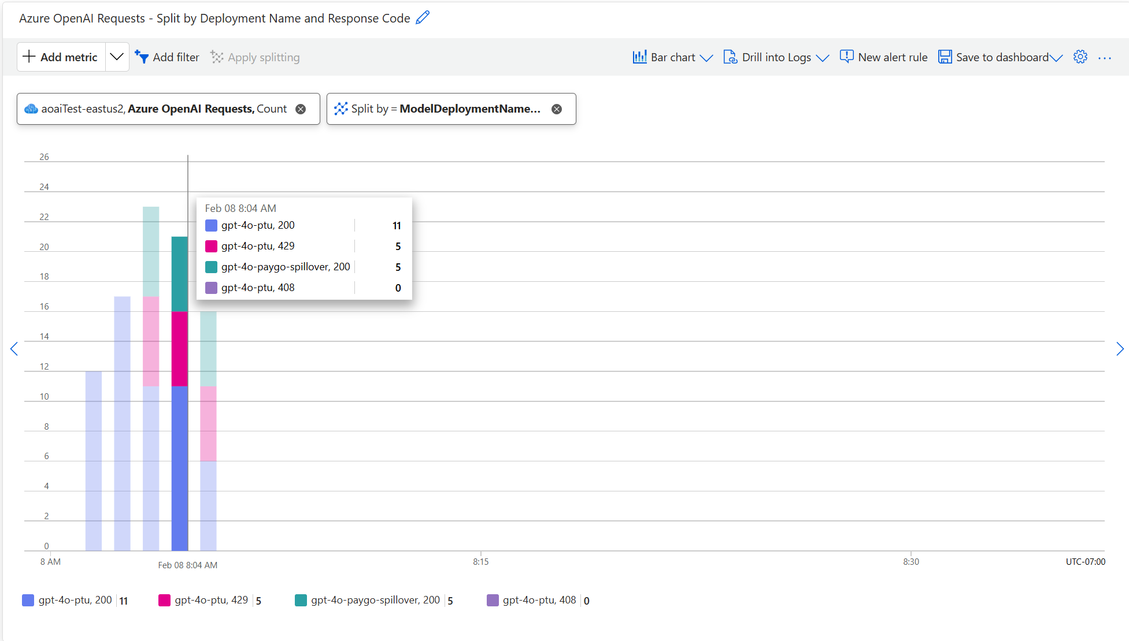Click the gpt-4o-ptu, 429 tooltip row

[x=304, y=246]
